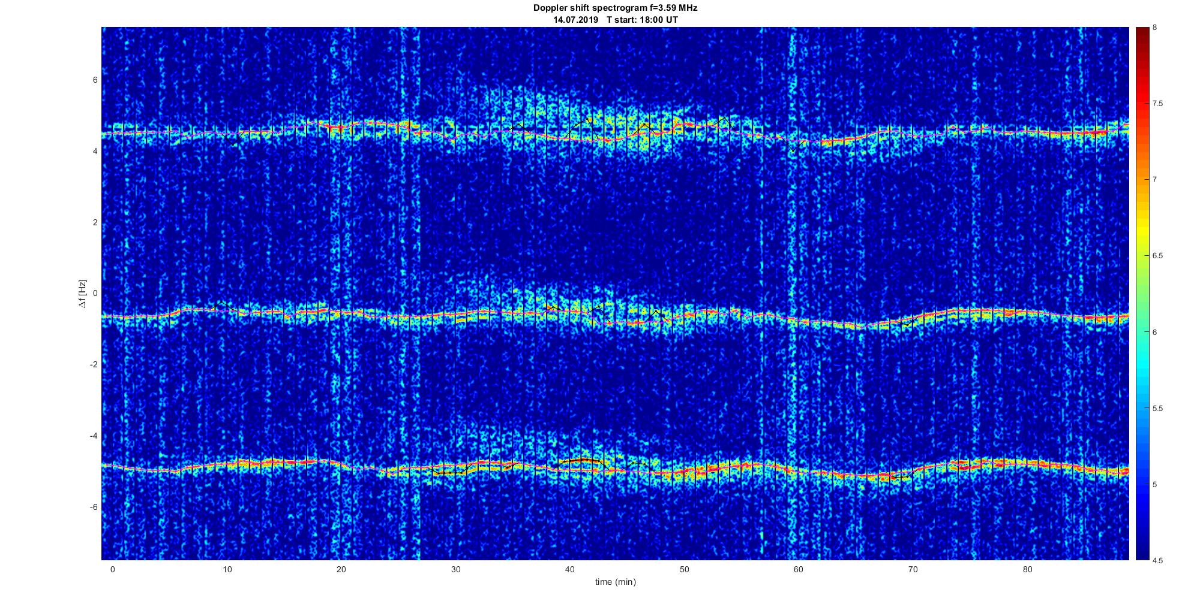Click the y-axis tick label '-6'

pos(94,507)
